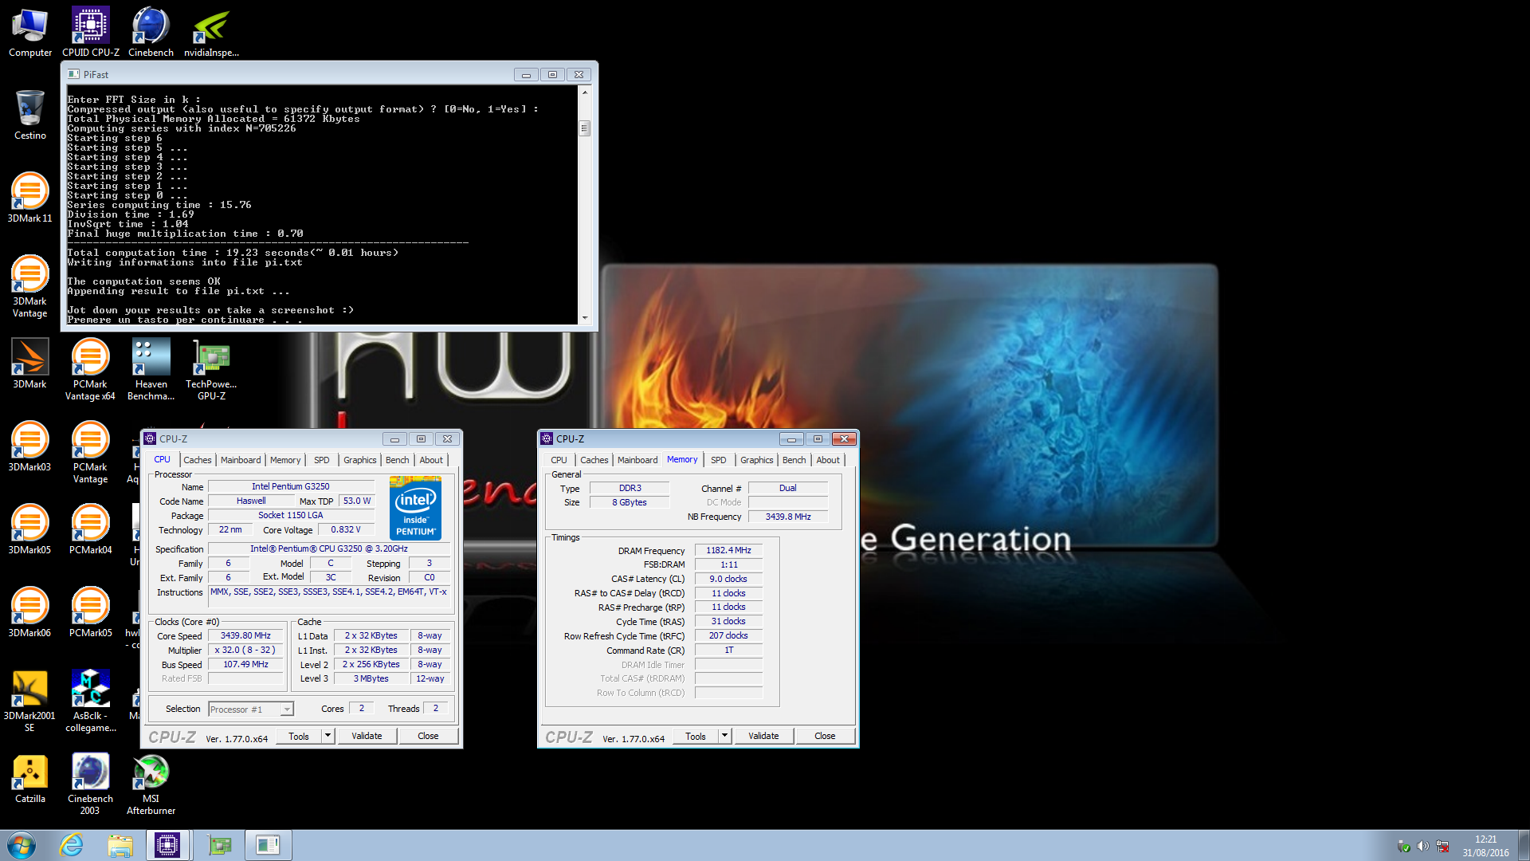
Task: Select the About tab in left CPU-Z
Action: 431,460
